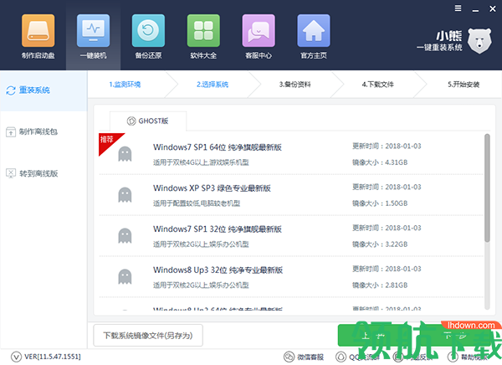
Task: Click the GHOST版 tab icon
Action: (131, 121)
